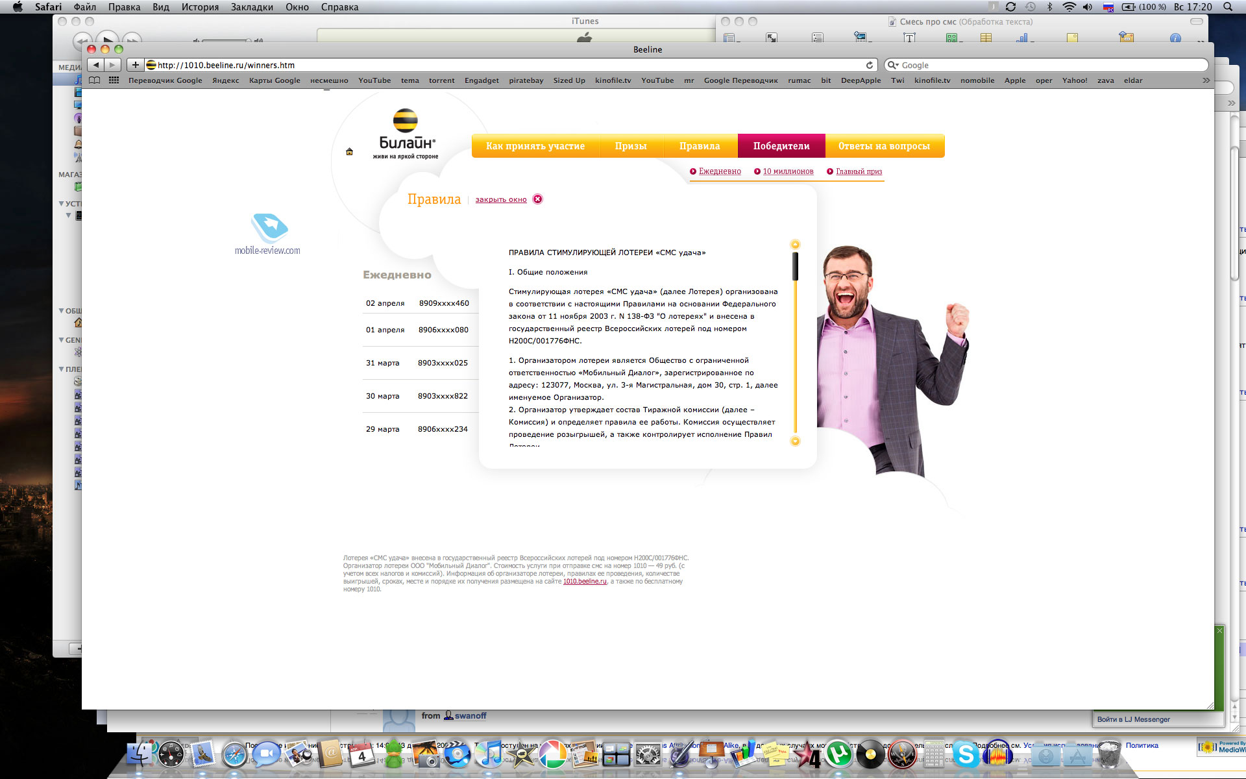Click Spotlight magnifier in the menu bar
1246x779 pixels.
coord(1228,6)
